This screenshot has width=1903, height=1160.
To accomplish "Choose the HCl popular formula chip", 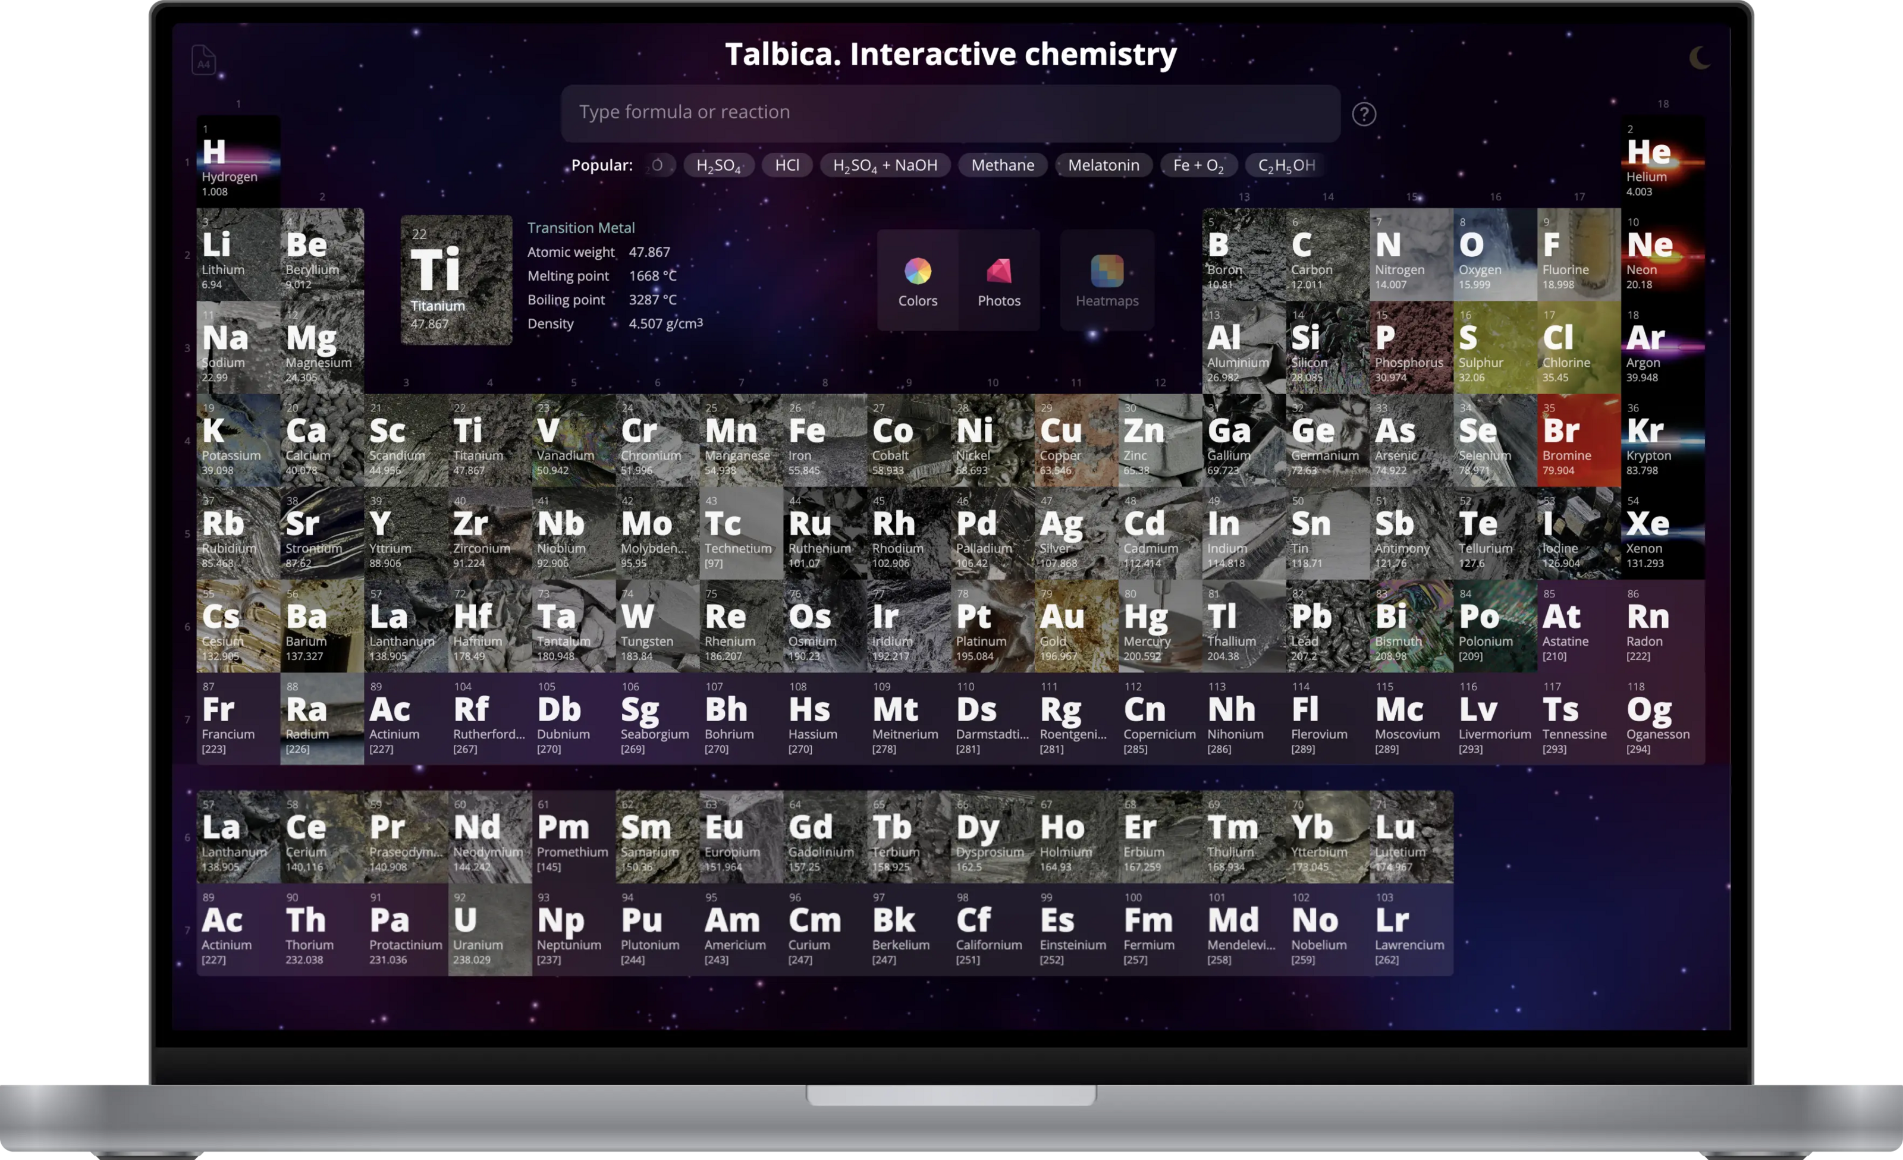I will coord(787,165).
